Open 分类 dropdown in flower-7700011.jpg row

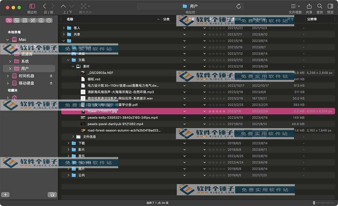[x=184, y=111]
